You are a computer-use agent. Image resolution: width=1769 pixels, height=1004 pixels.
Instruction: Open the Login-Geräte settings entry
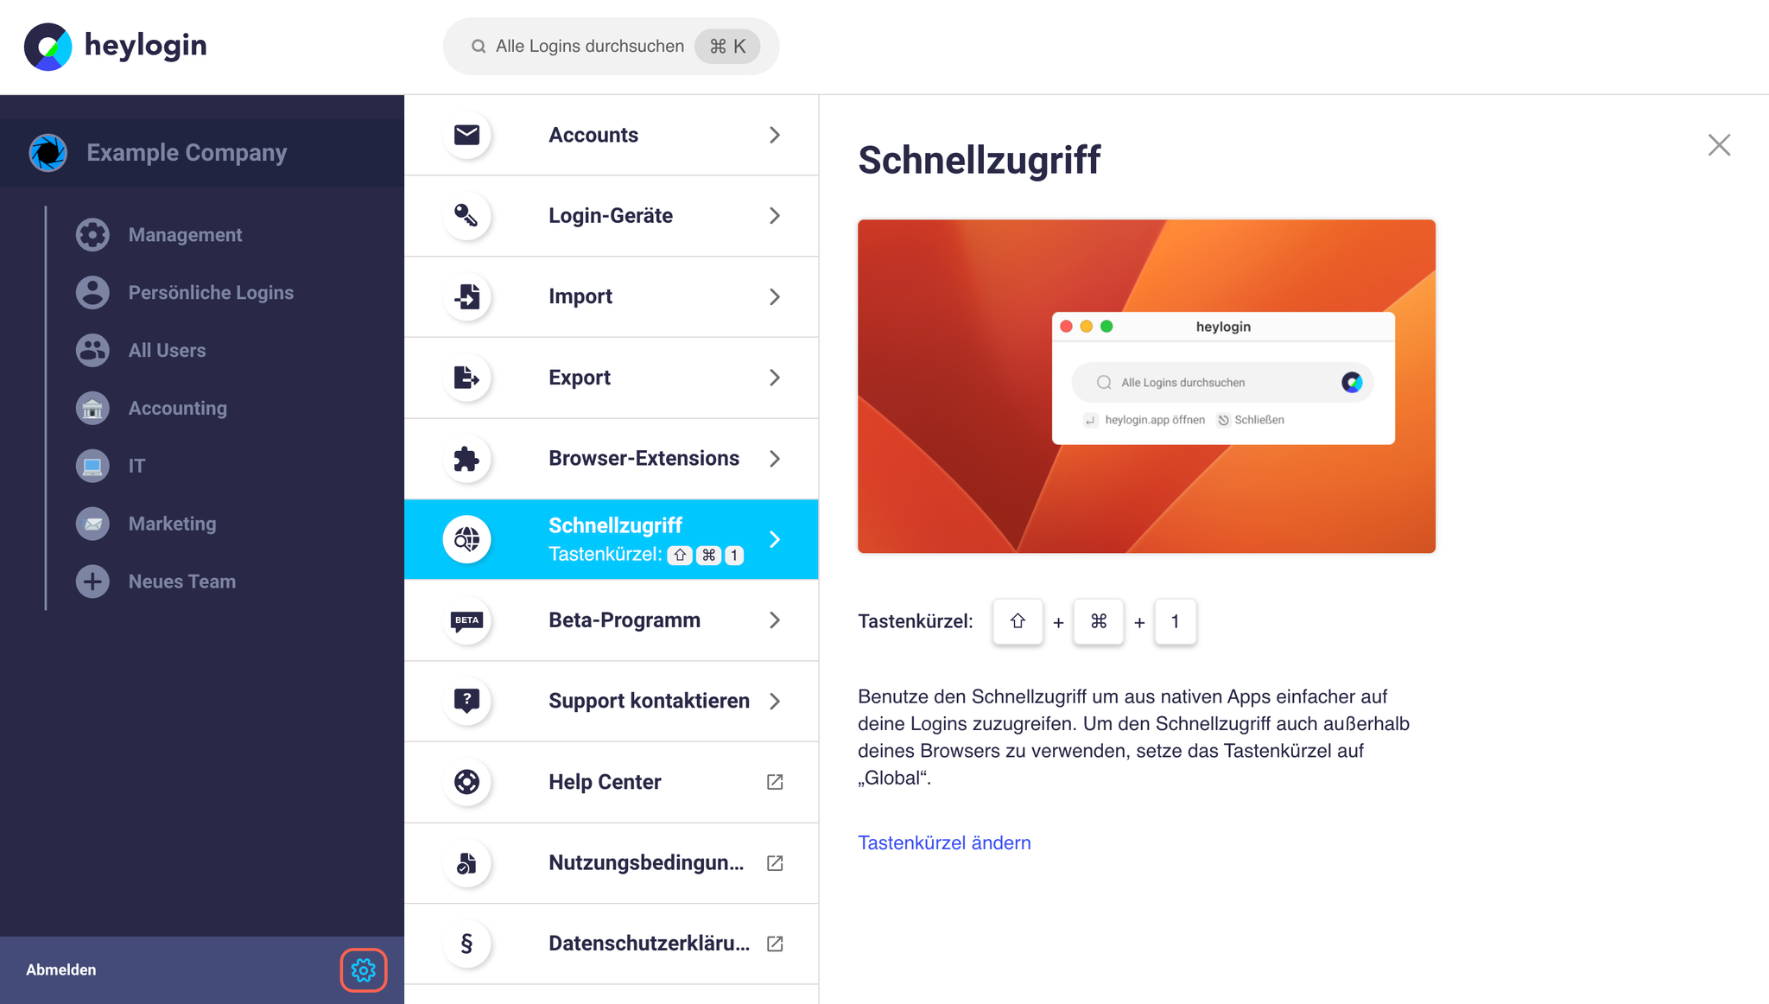pos(612,216)
